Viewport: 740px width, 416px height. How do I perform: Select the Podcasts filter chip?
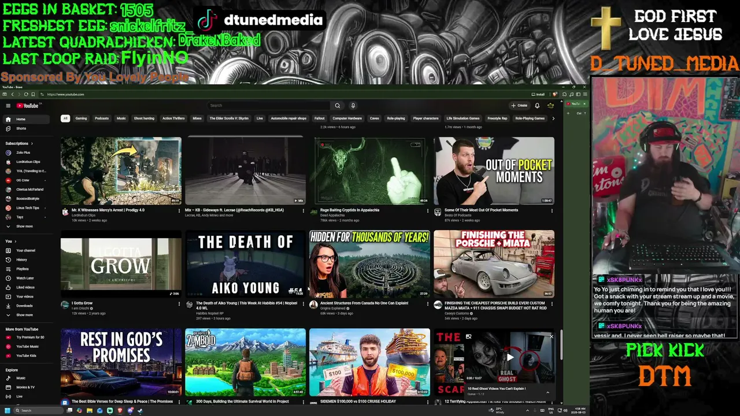pos(102,118)
